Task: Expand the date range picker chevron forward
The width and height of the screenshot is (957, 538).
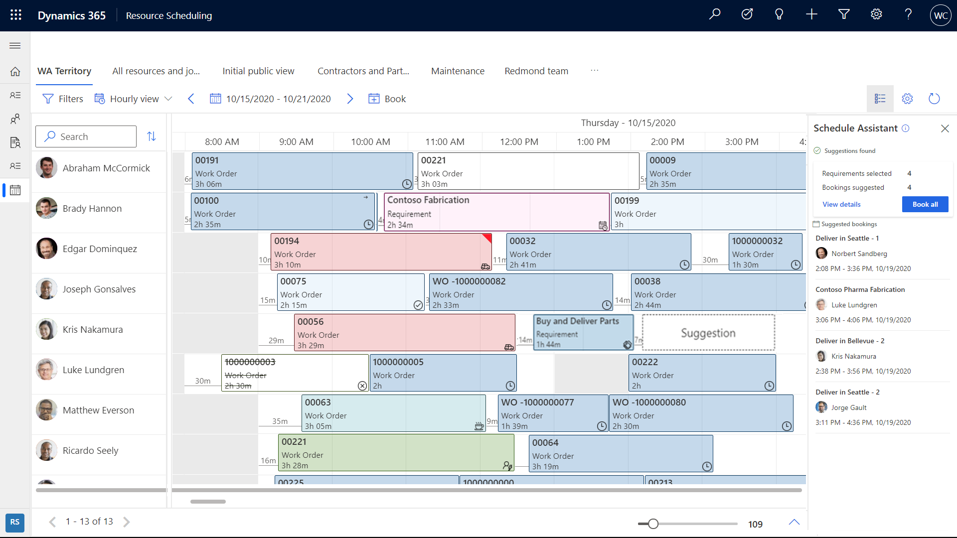Action: pos(351,99)
